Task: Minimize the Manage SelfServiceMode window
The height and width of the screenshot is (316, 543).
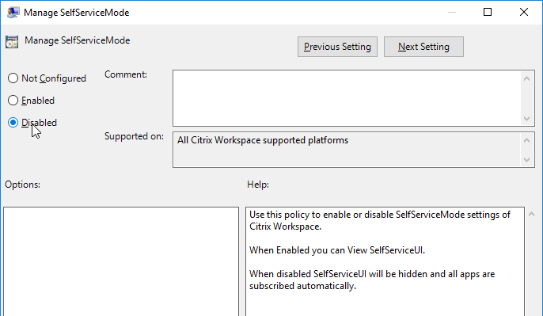Action: pos(451,12)
